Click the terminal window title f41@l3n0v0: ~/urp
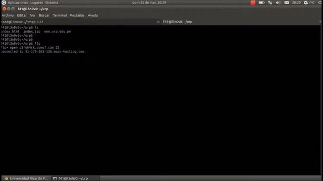 tap(33, 9)
